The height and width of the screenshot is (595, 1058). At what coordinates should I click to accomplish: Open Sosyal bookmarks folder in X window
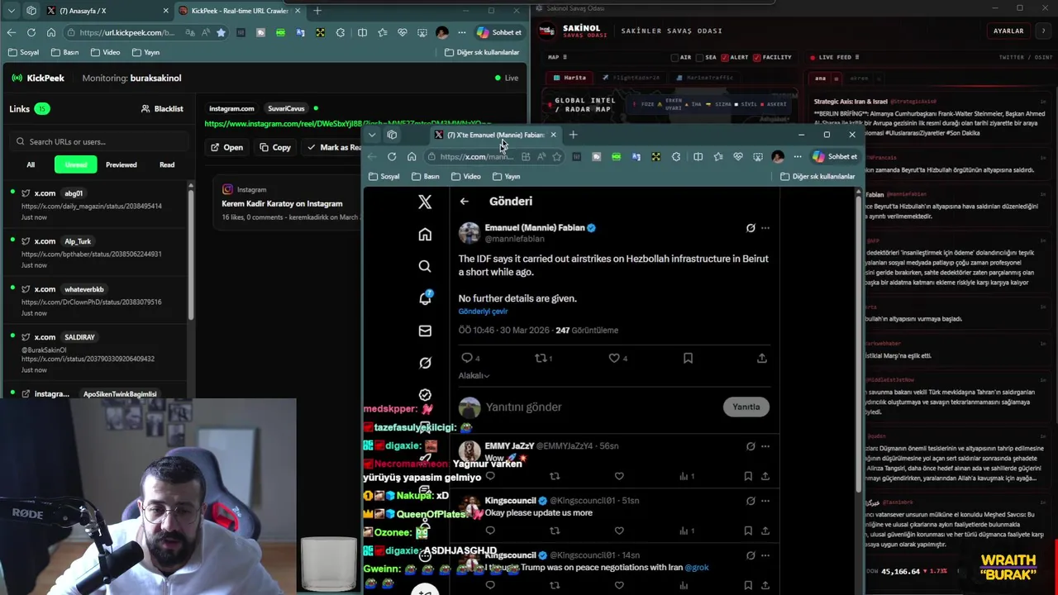click(x=384, y=176)
